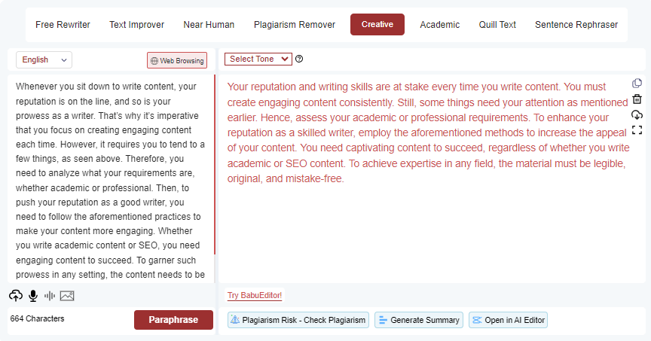Click Plagiarism Risk - Check Plagiarism
Image resolution: width=651 pixels, height=341 pixels.
(298, 320)
